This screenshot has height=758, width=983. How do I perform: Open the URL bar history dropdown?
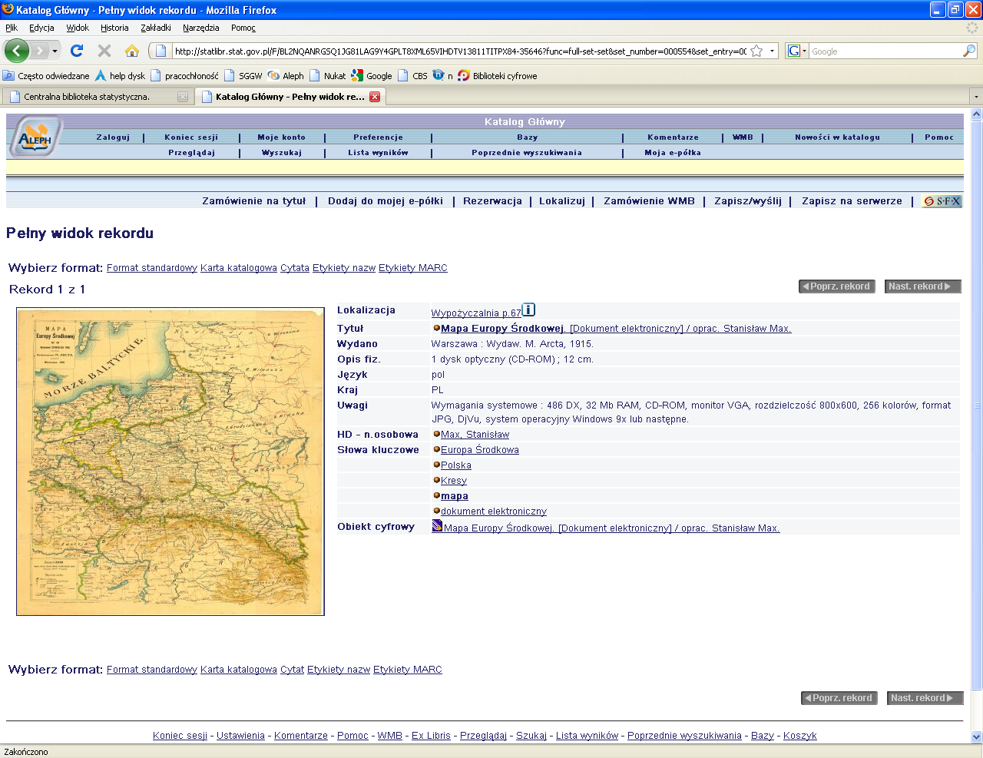click(x=772, y=51)
